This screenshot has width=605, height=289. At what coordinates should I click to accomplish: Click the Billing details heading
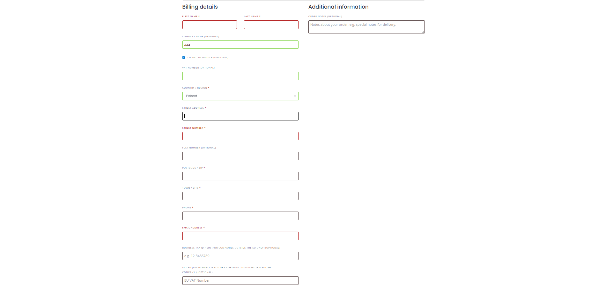coord(200,7)
